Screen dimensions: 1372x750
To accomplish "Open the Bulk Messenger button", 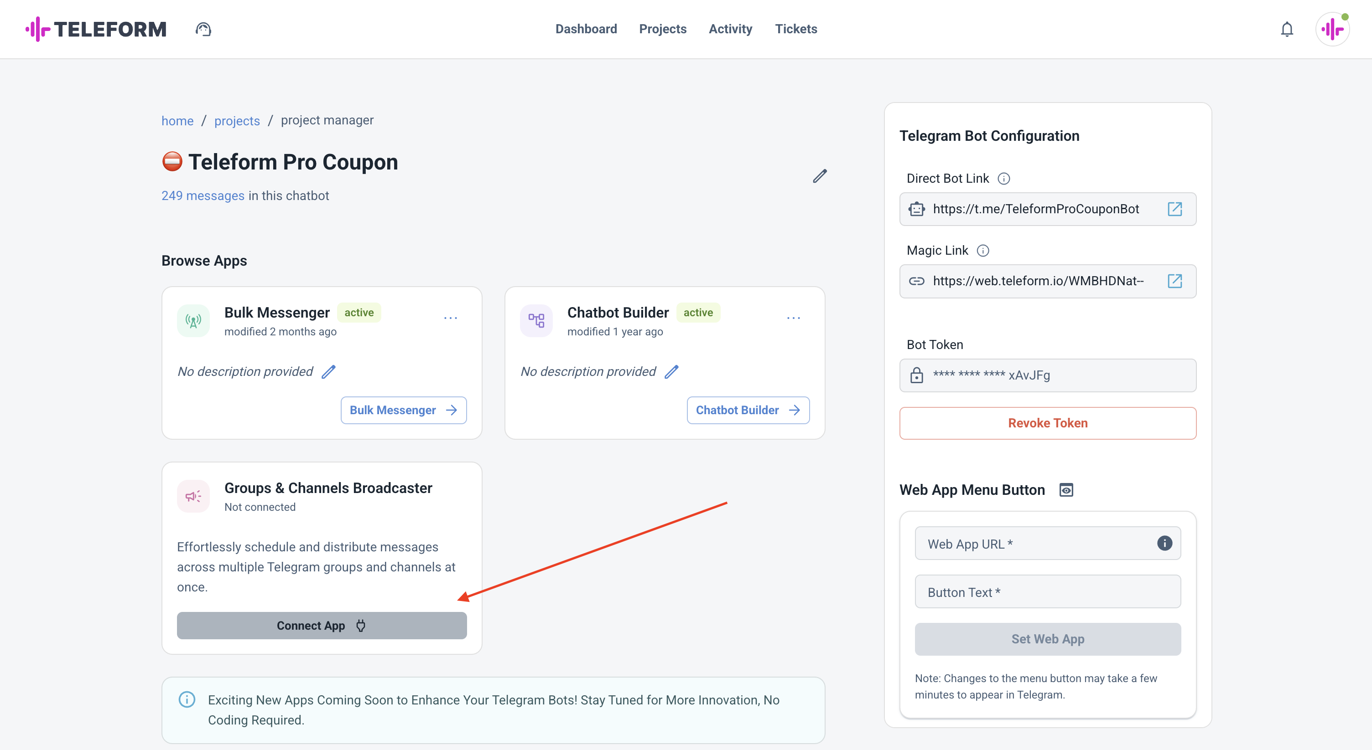I will click(x=404, y=410).
